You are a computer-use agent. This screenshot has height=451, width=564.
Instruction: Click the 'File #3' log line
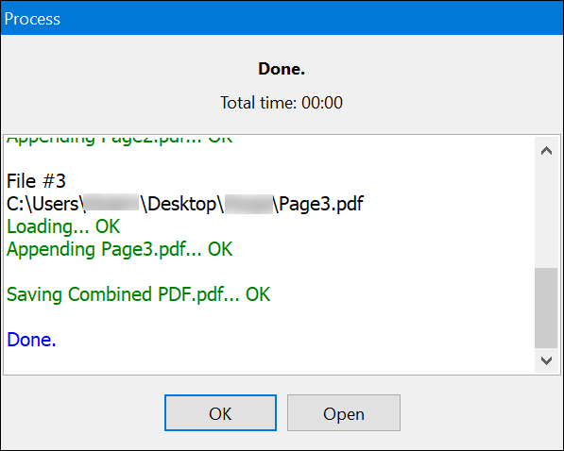click(x=36, y=181)
